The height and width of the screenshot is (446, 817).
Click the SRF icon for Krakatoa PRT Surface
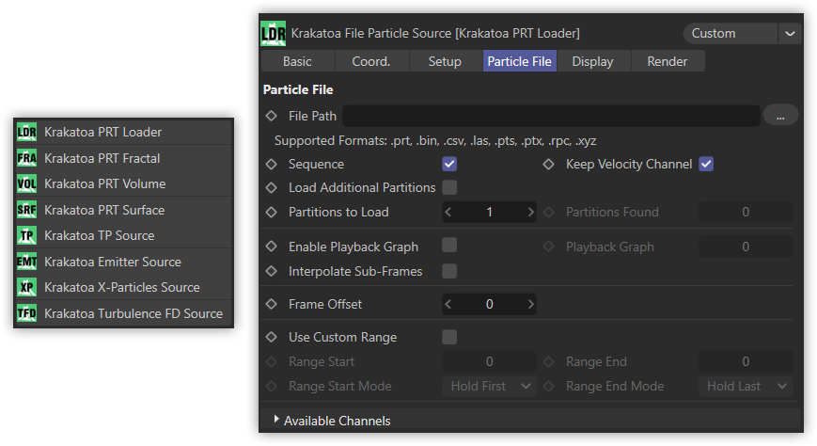coord(26,210)
